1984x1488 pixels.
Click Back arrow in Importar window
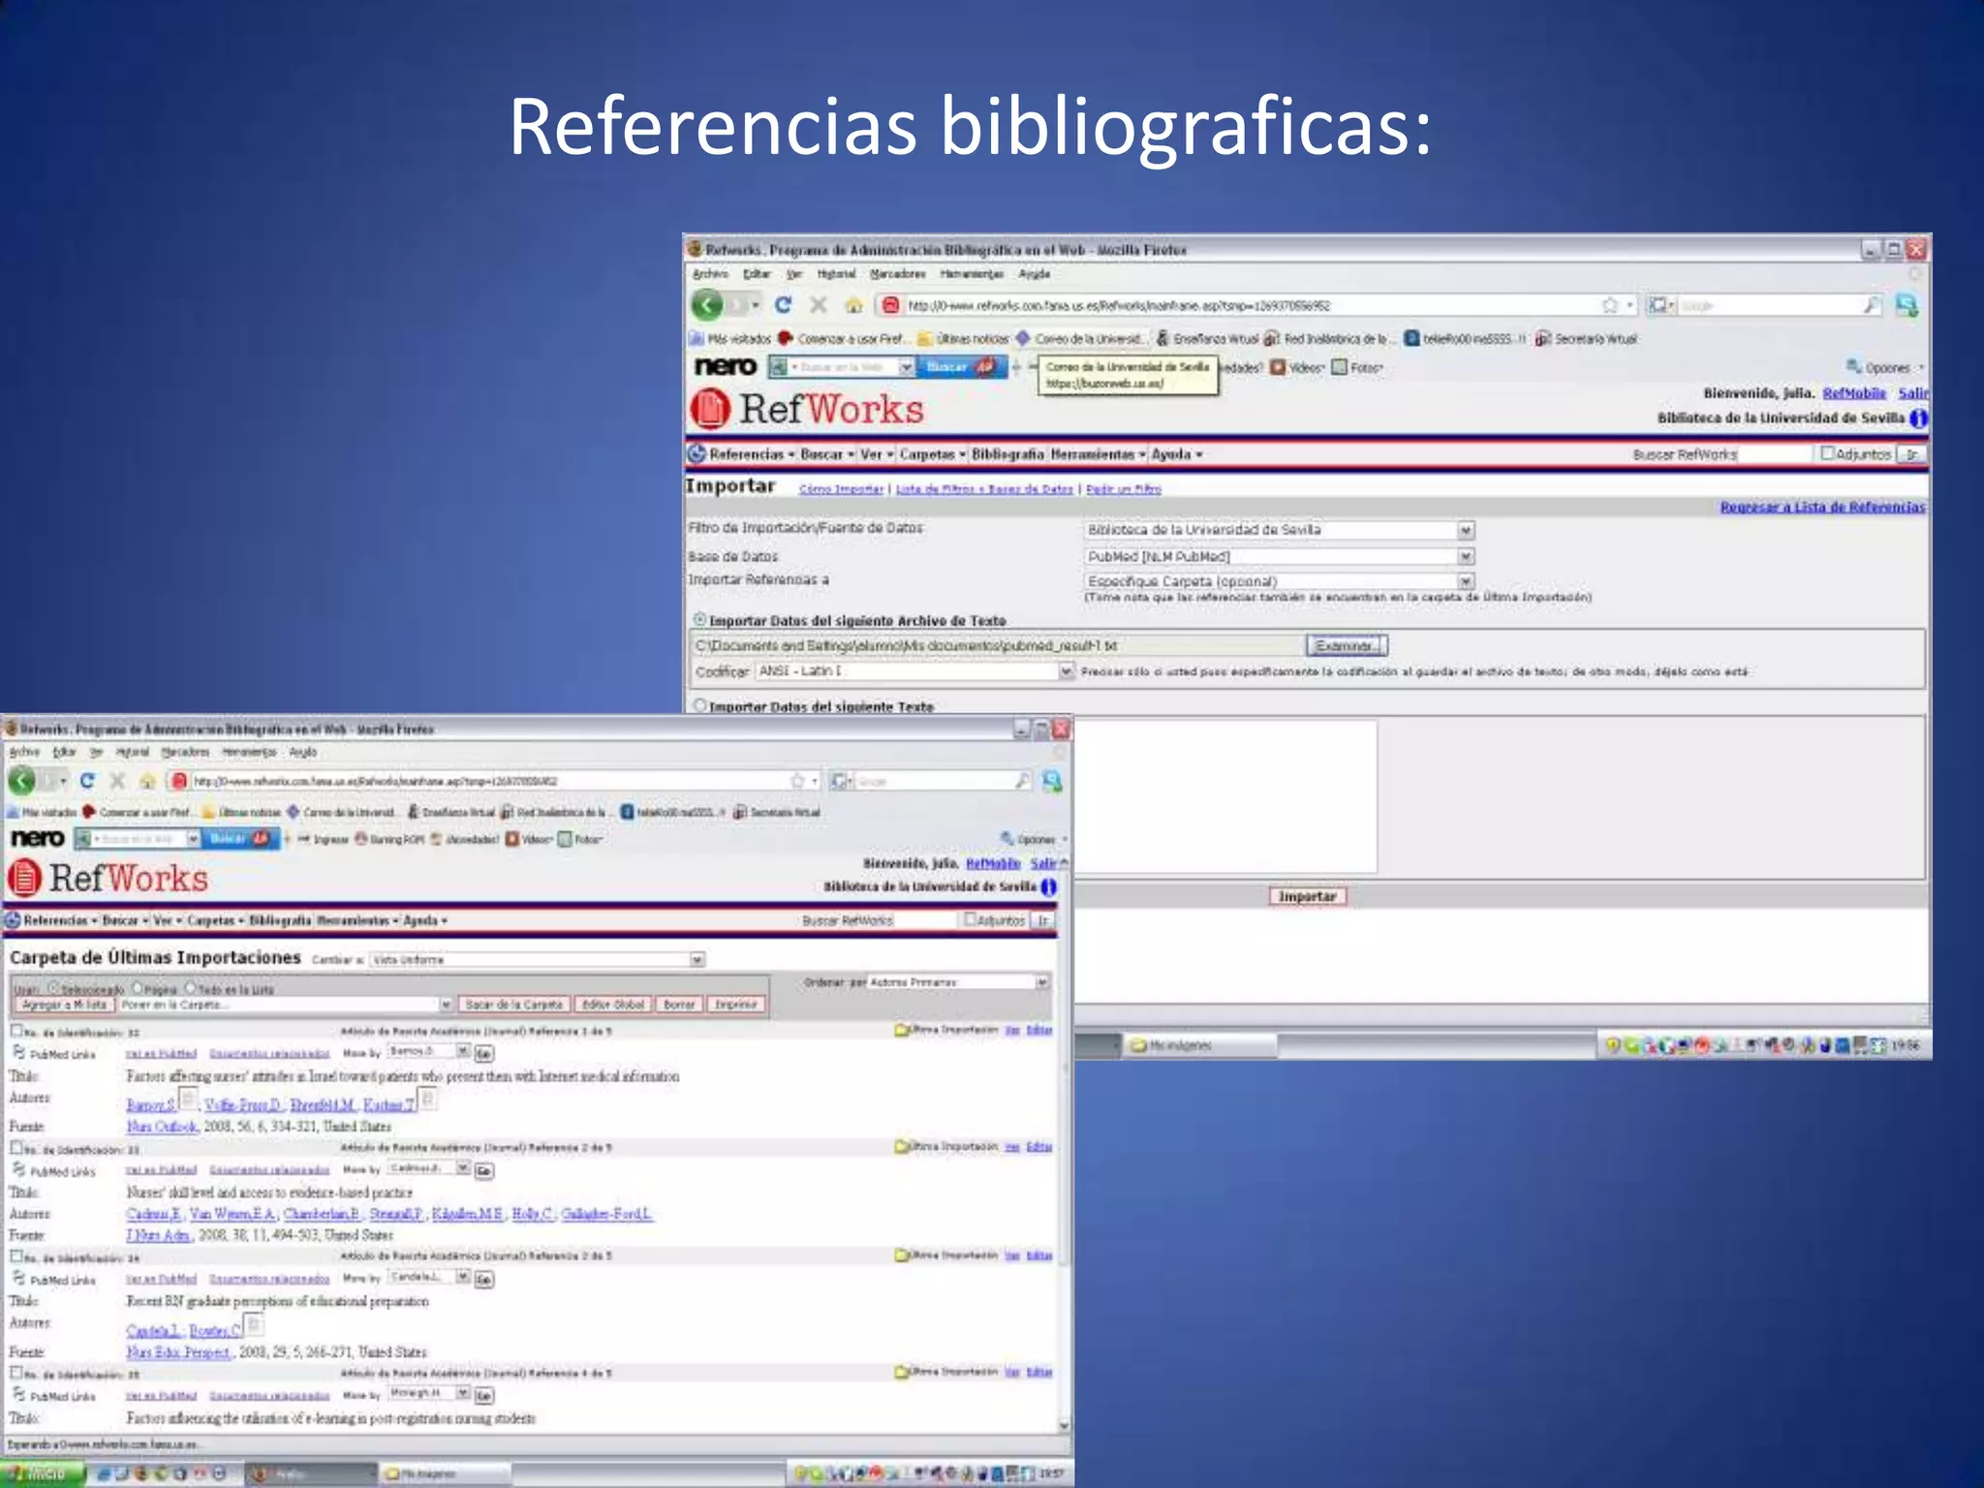tap(707, 305)
